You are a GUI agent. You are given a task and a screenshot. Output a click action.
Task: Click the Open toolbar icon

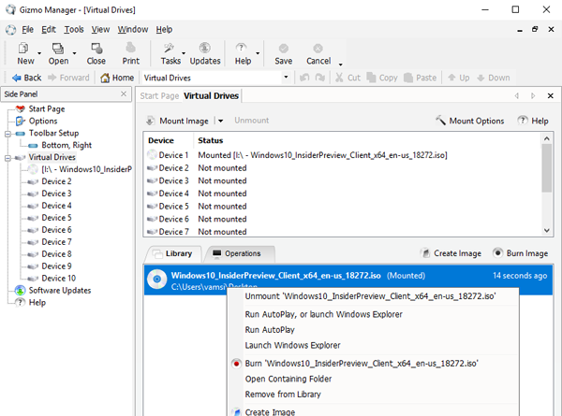point(58,53)
